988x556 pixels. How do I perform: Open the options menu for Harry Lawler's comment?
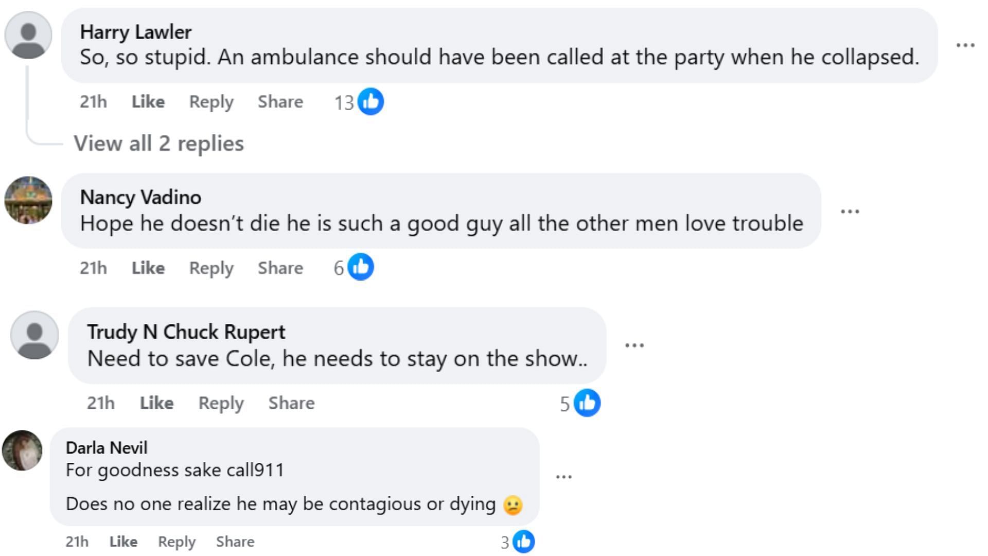coord(965,45)
